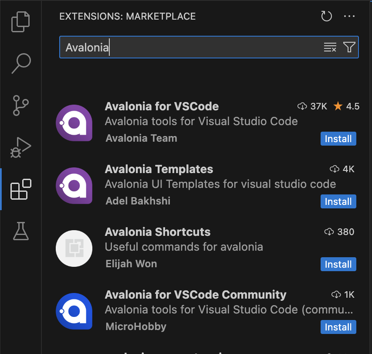Screen dimensions: 372x354
Task: Clear extensions search results icon
Action: click(x=330, y=47)
